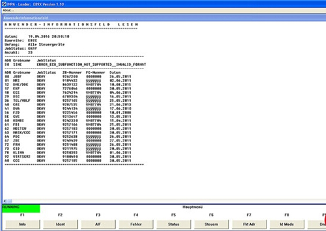
Task: Click the F3 AIF button
Action: [98, 224]
